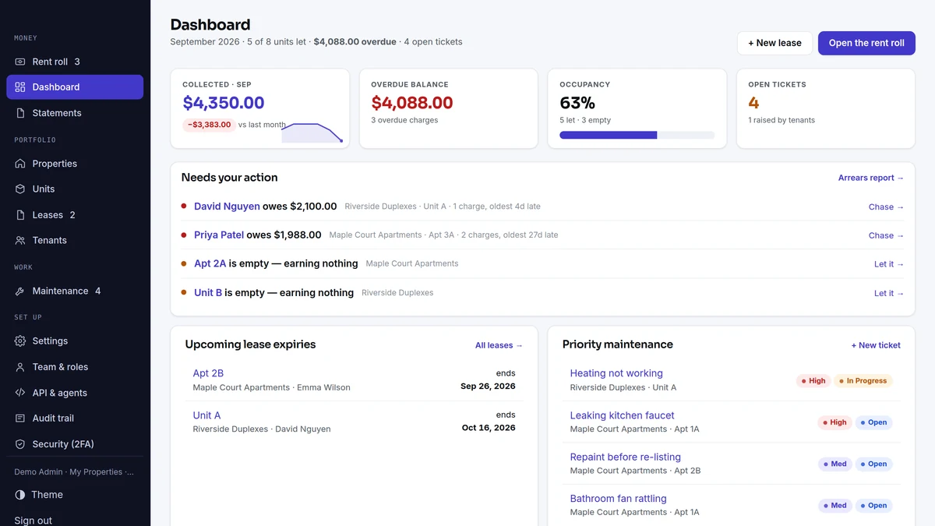Click the -$3,383.00 change badge
The width and height of the screenshot is (935, 526).
tap(209, 125)
